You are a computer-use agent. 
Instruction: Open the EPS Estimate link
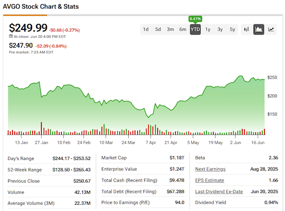[x=210, y=180]
